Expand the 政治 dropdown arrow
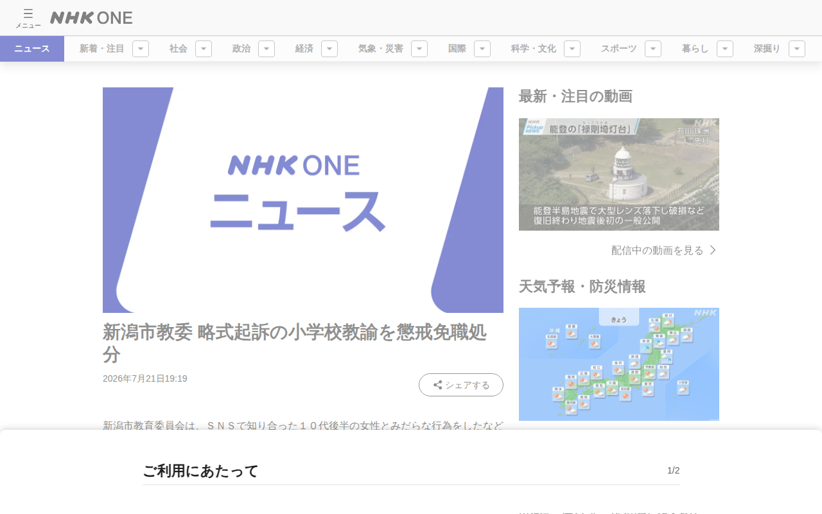The height and width of the screenshot is (514, 822). pos(267,49)
